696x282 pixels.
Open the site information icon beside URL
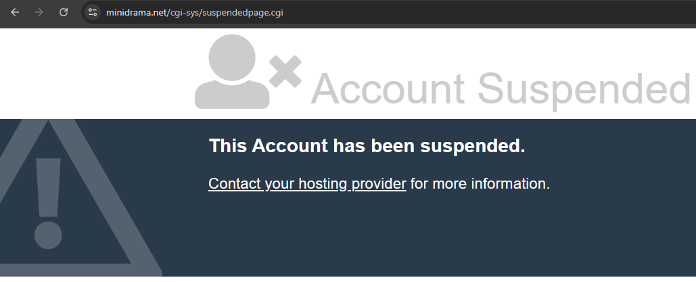[92, 12]
